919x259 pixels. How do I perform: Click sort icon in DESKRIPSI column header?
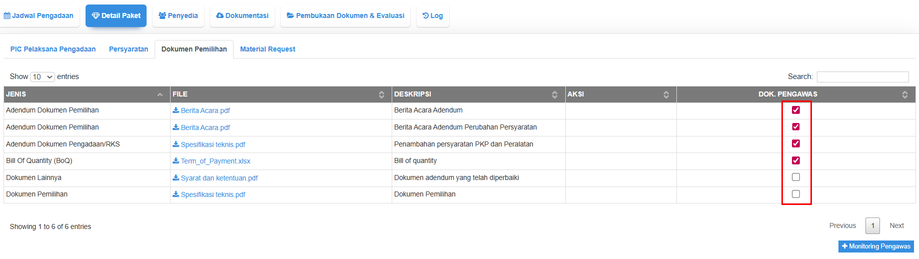tap(555, 94)
